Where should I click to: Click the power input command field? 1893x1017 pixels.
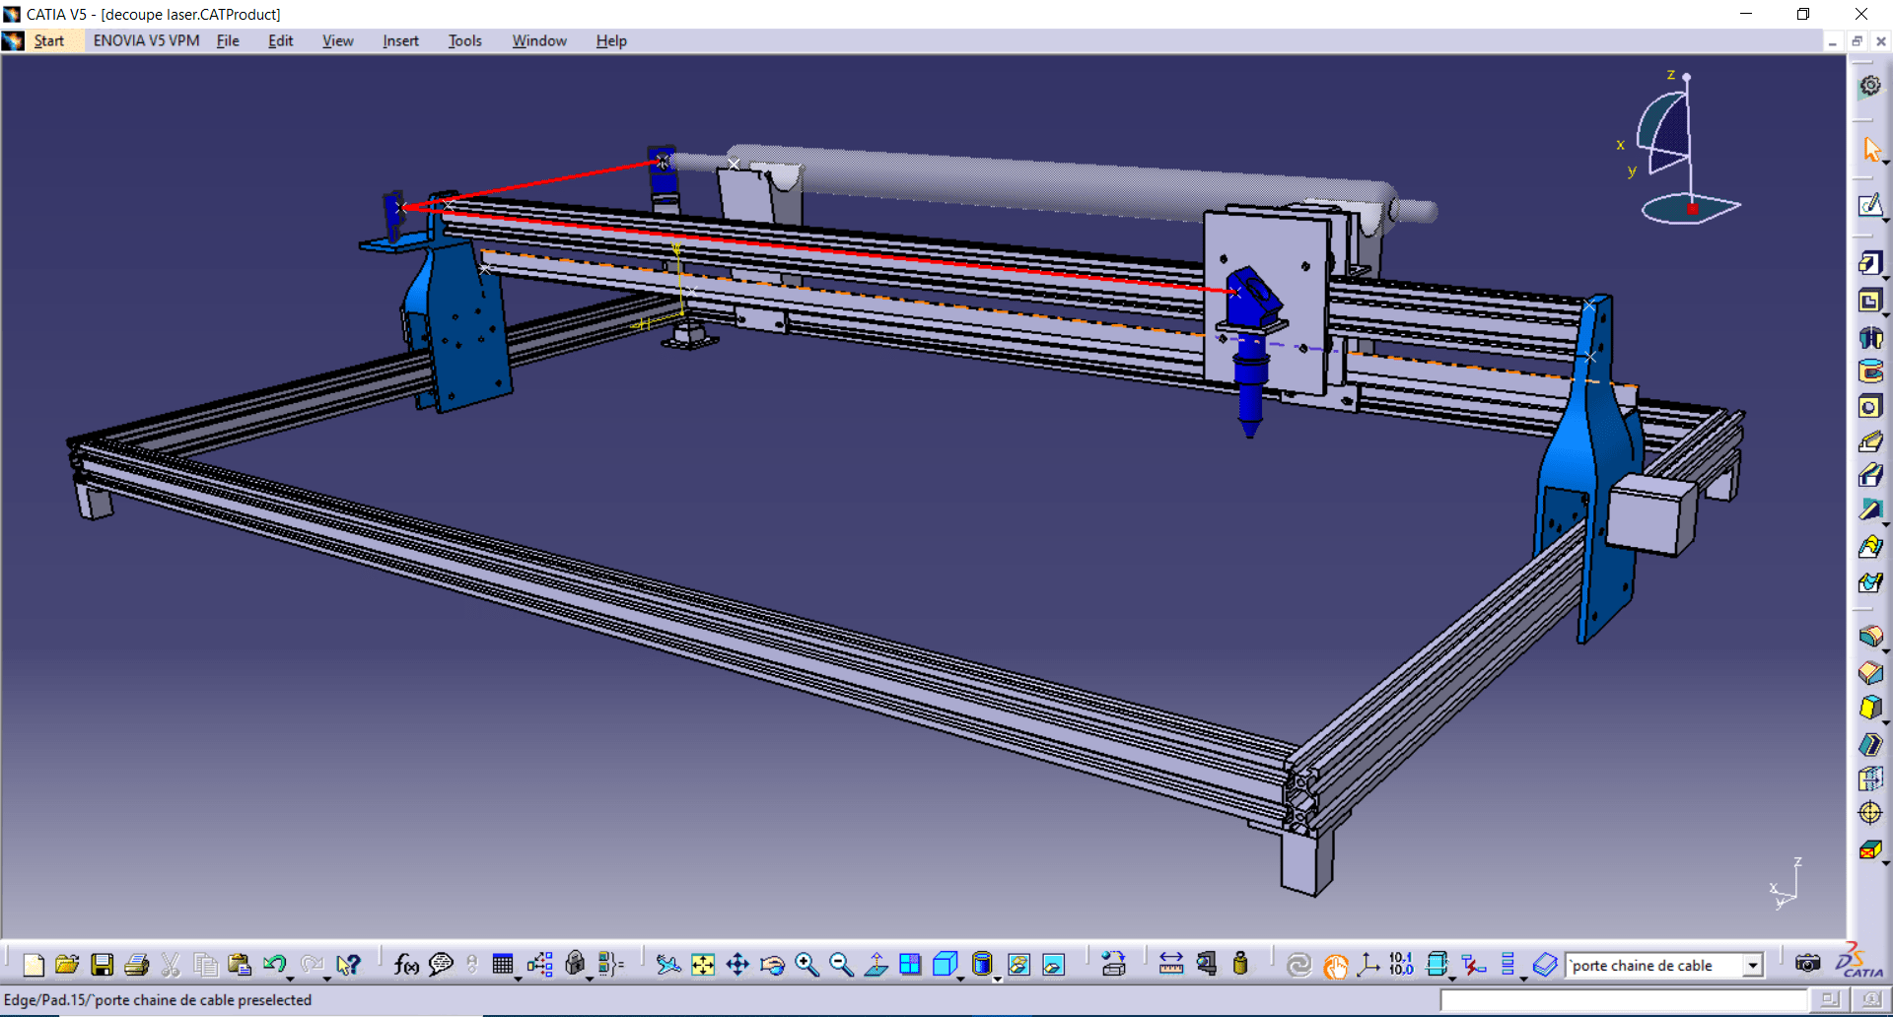coord(1622,1000)
